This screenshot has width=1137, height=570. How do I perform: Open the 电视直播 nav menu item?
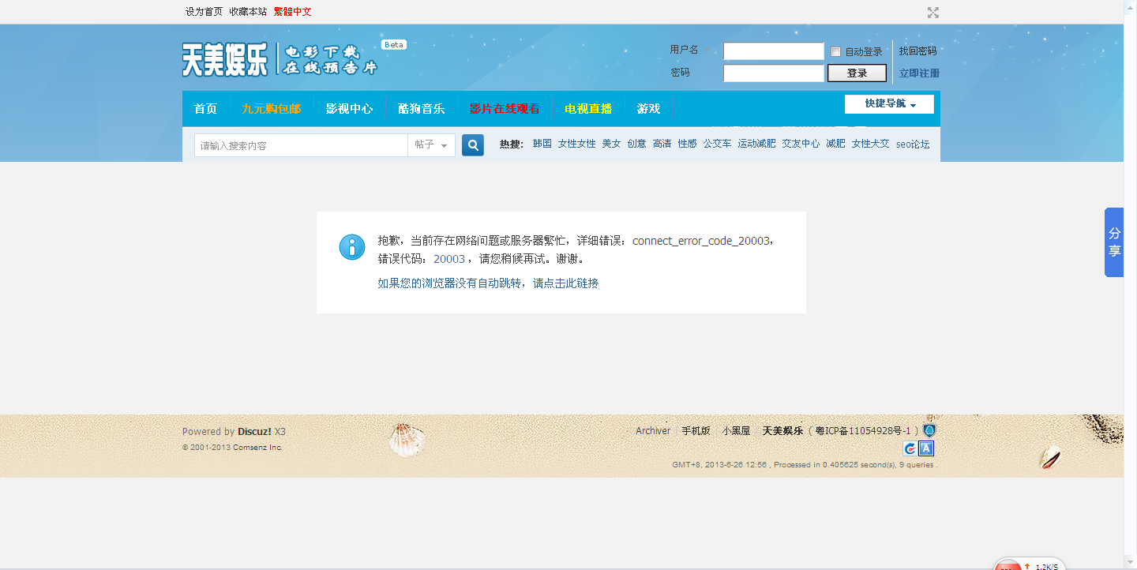click(x=587, y=109)
